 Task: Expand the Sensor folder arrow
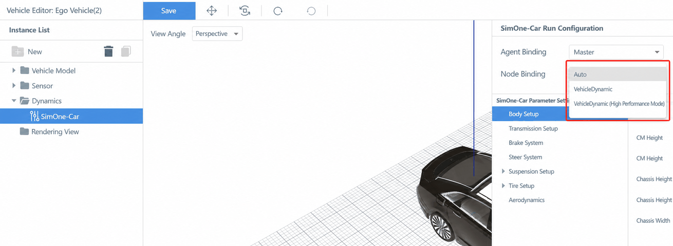pyautogui.click(x=14, y=86)
